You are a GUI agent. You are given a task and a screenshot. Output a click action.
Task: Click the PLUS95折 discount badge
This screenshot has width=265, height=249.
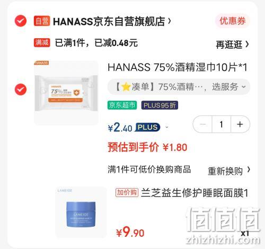pyautogui.click(x=160, y=105)
